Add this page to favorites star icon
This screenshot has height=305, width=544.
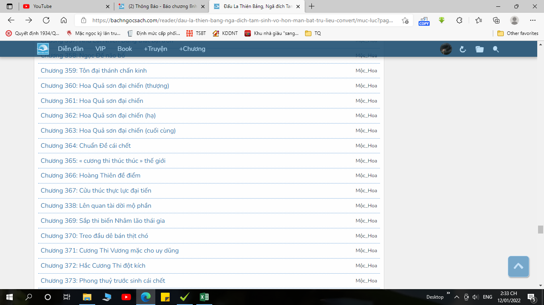click(405, 20)
